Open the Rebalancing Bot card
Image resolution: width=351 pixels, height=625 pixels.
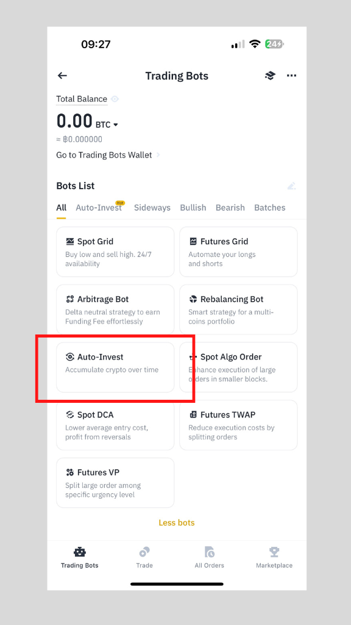[238, 309]
